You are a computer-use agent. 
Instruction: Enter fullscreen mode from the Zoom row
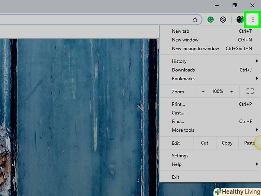250,92
